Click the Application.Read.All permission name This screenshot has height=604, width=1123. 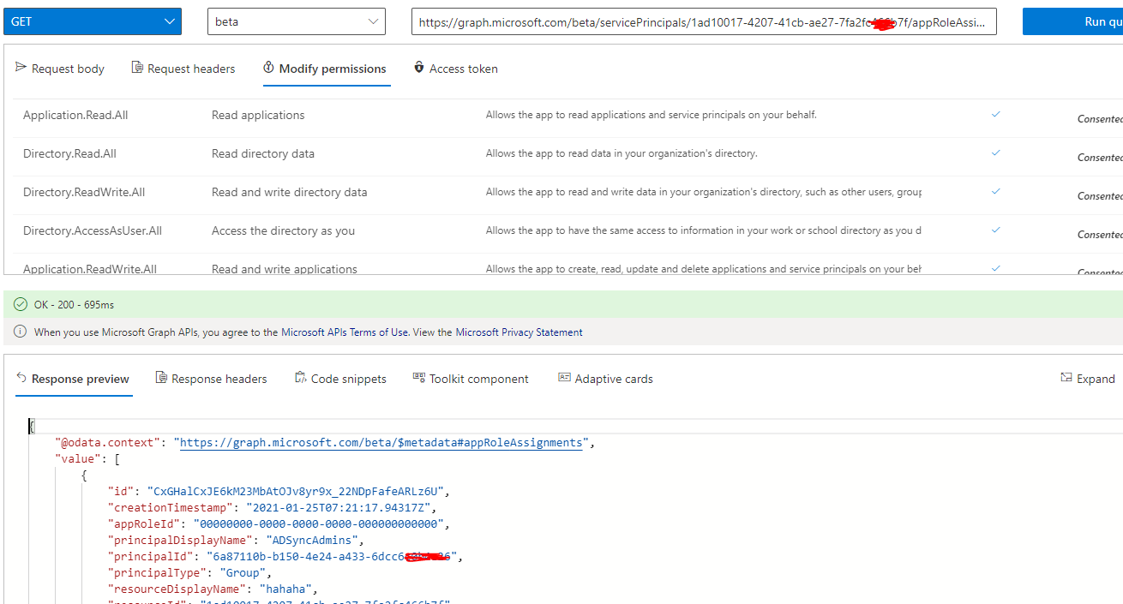click(x=75, y=115)
